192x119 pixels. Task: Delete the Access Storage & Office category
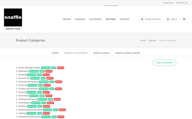(x=61, y=68)
